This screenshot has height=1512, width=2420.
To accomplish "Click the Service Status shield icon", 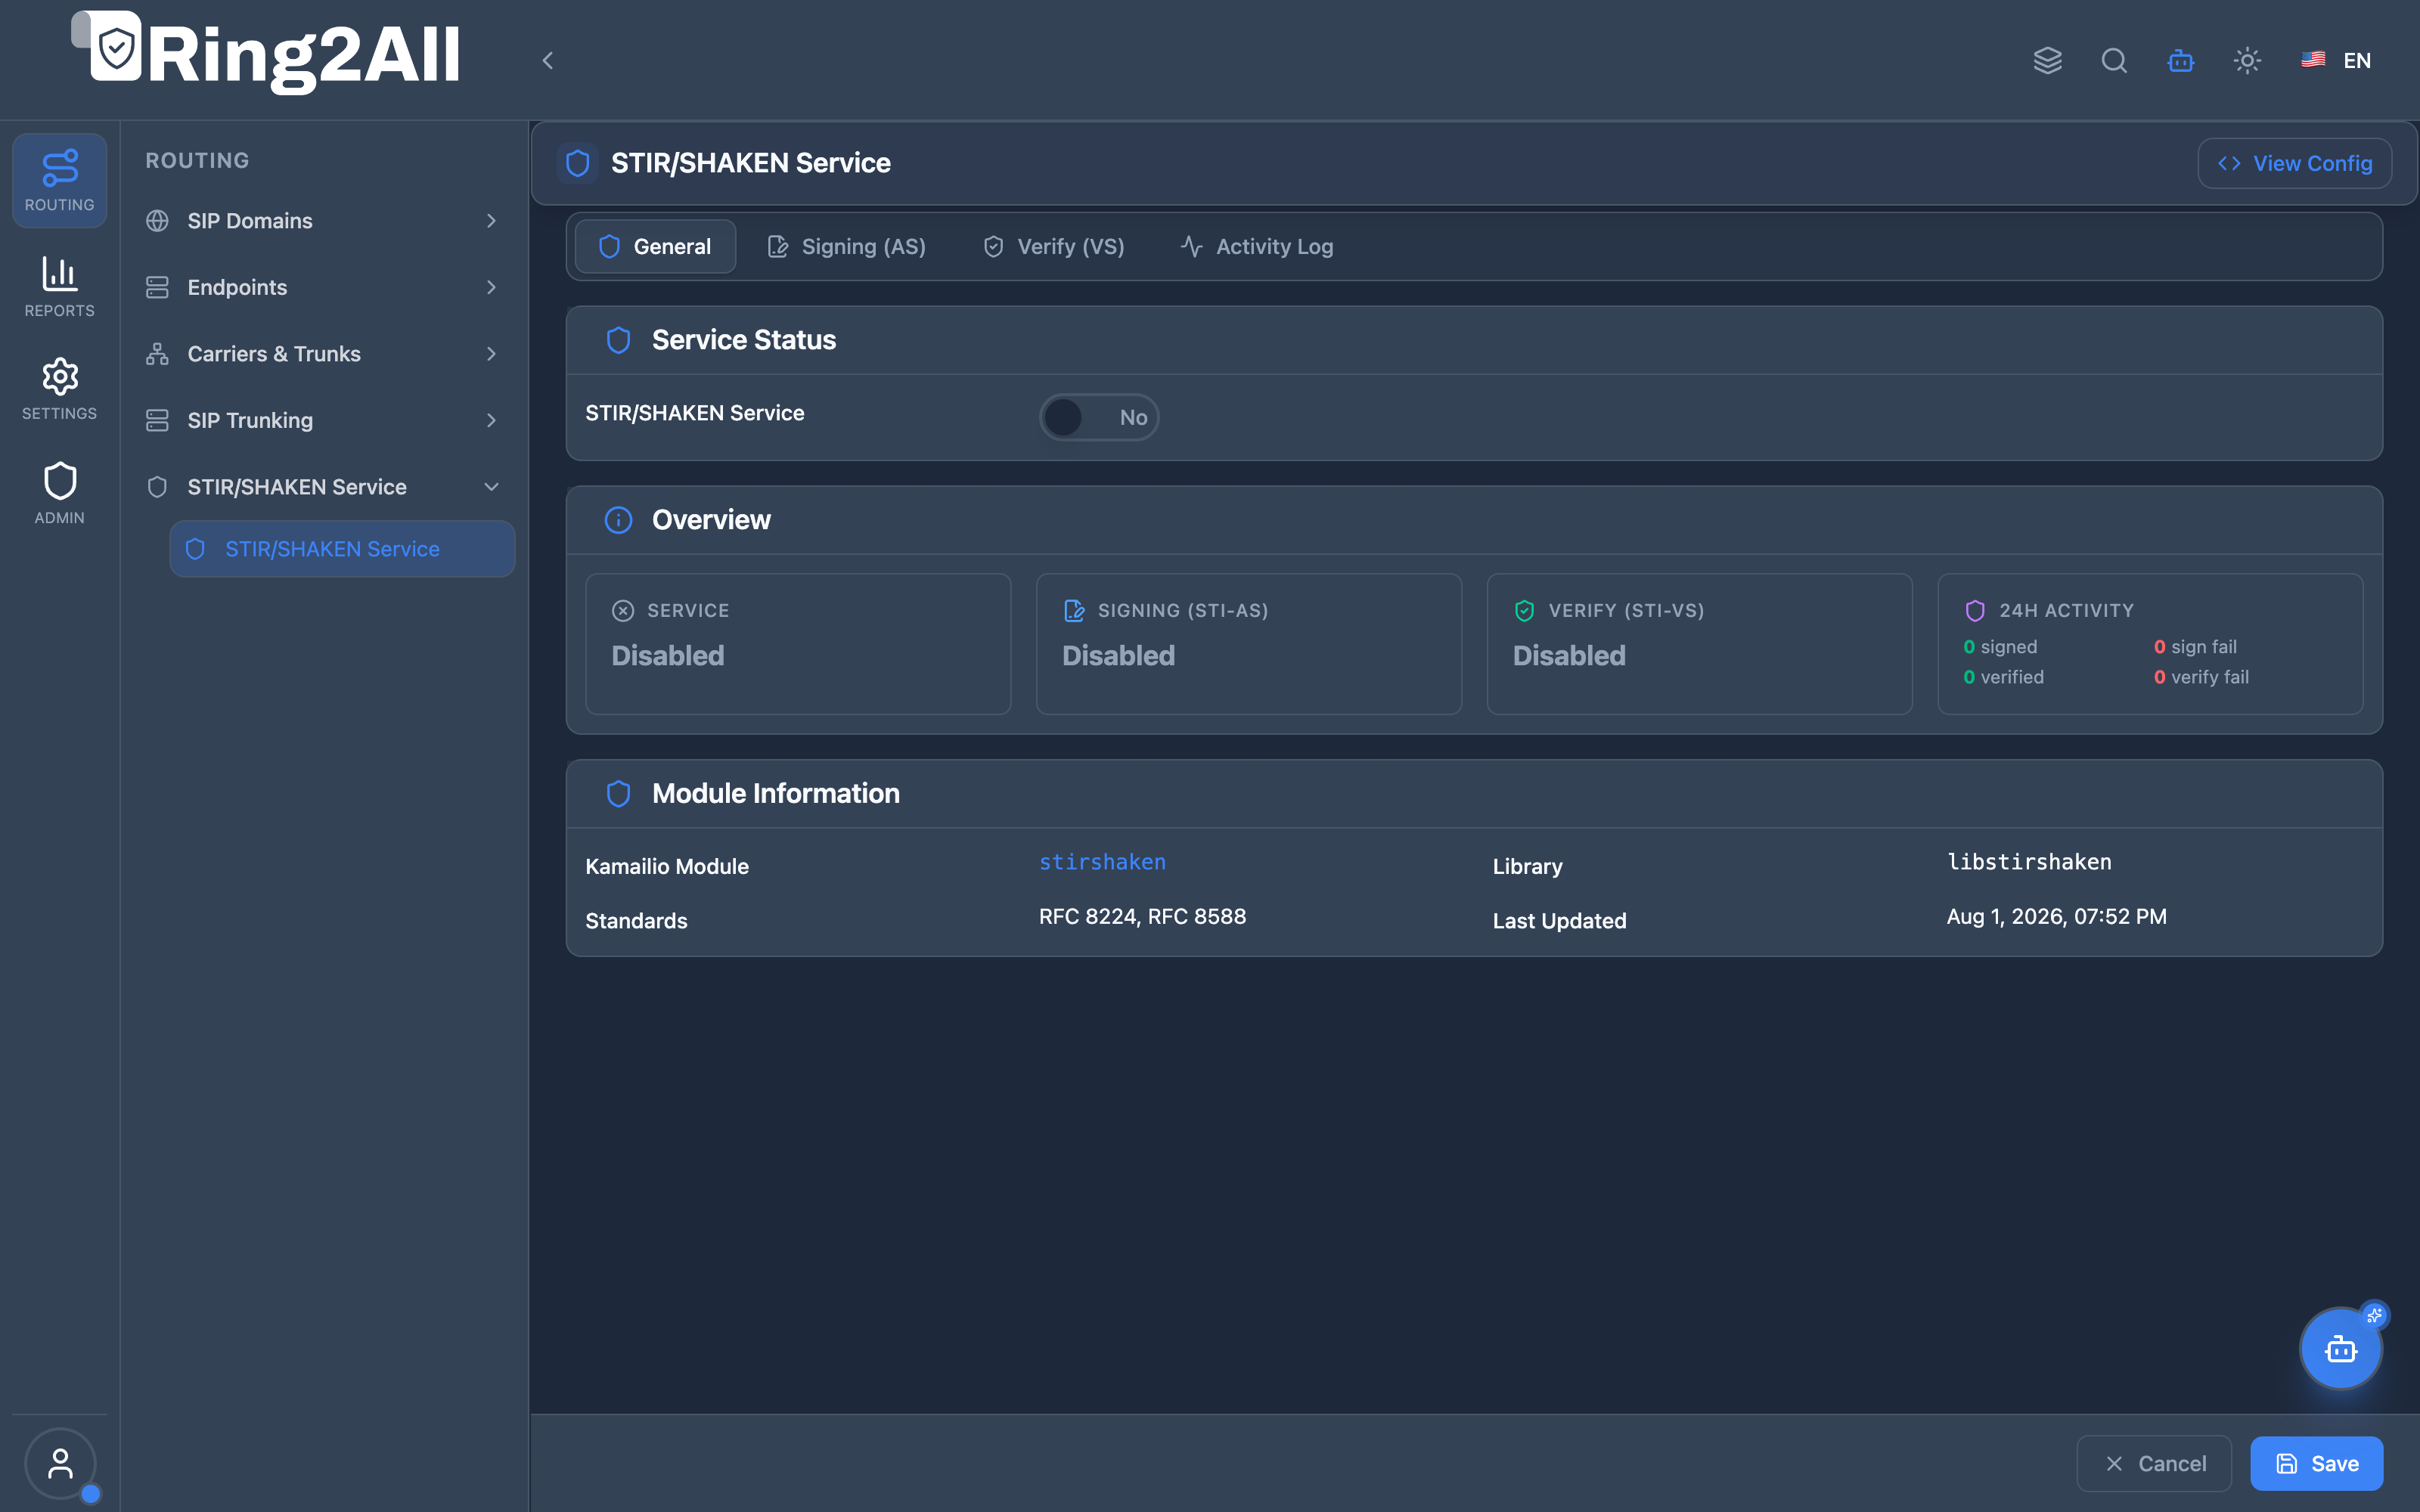I will tap(619, 340).
